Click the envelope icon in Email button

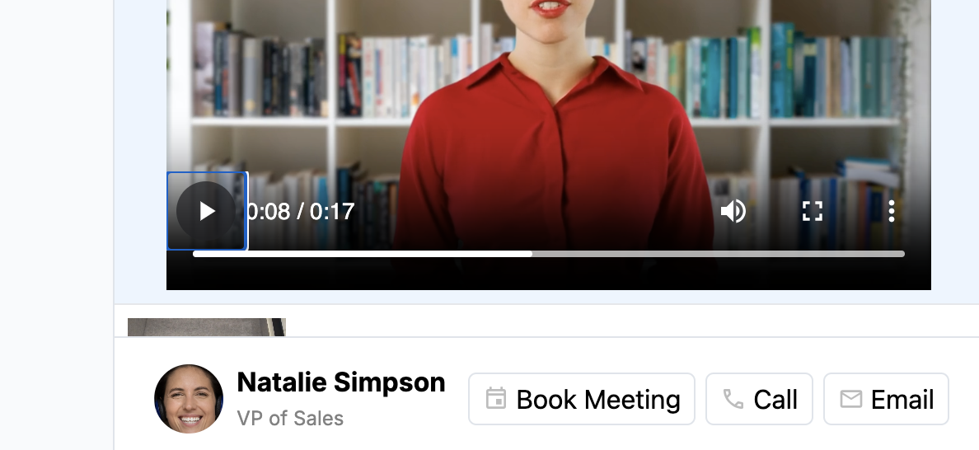pos(851,399)
